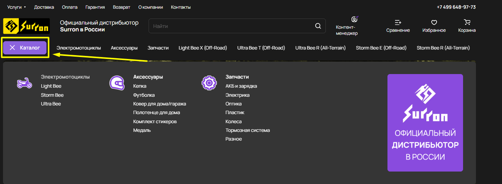
Task: Open the Корзина cart icon
Action: tap(467, 23)
